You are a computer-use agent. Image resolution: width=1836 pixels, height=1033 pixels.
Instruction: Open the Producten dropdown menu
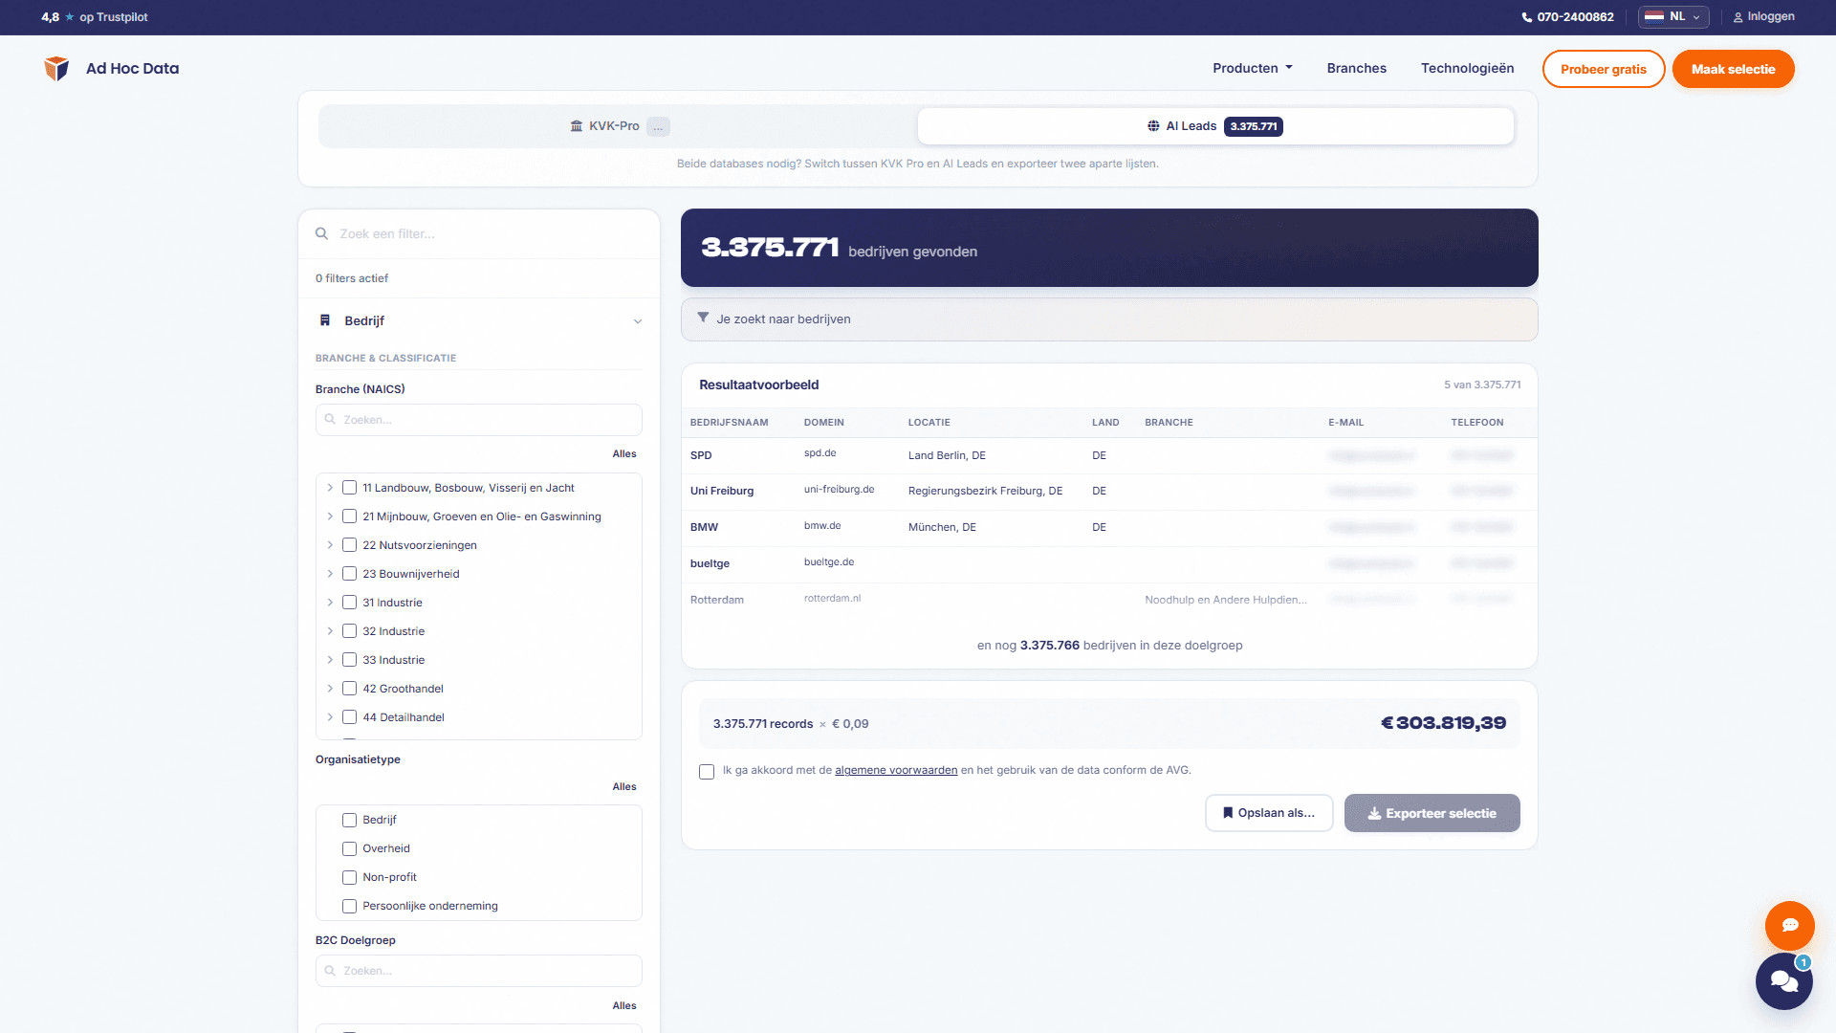click(1253, 68)
